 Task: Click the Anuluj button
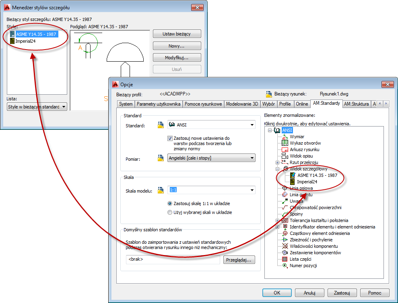[309, 293]
